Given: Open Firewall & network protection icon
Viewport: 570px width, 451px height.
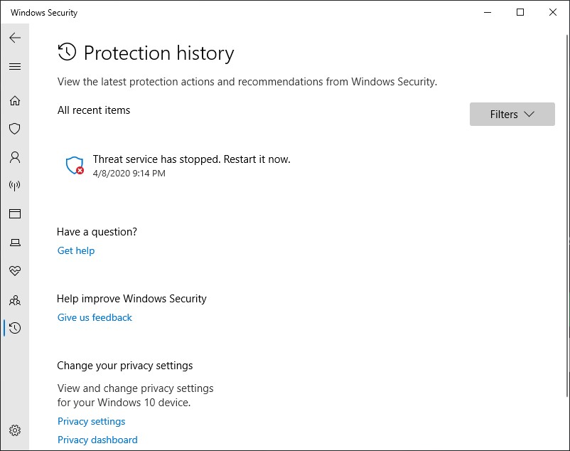Looking at the screenshot, I should click(x=15, y=186).
